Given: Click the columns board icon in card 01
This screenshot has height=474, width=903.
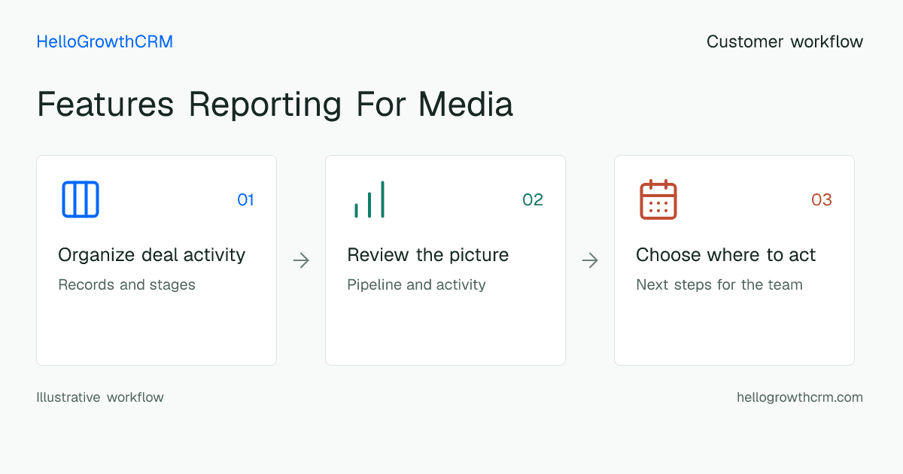Looking at the screenshot, I should tap(80, 199).
